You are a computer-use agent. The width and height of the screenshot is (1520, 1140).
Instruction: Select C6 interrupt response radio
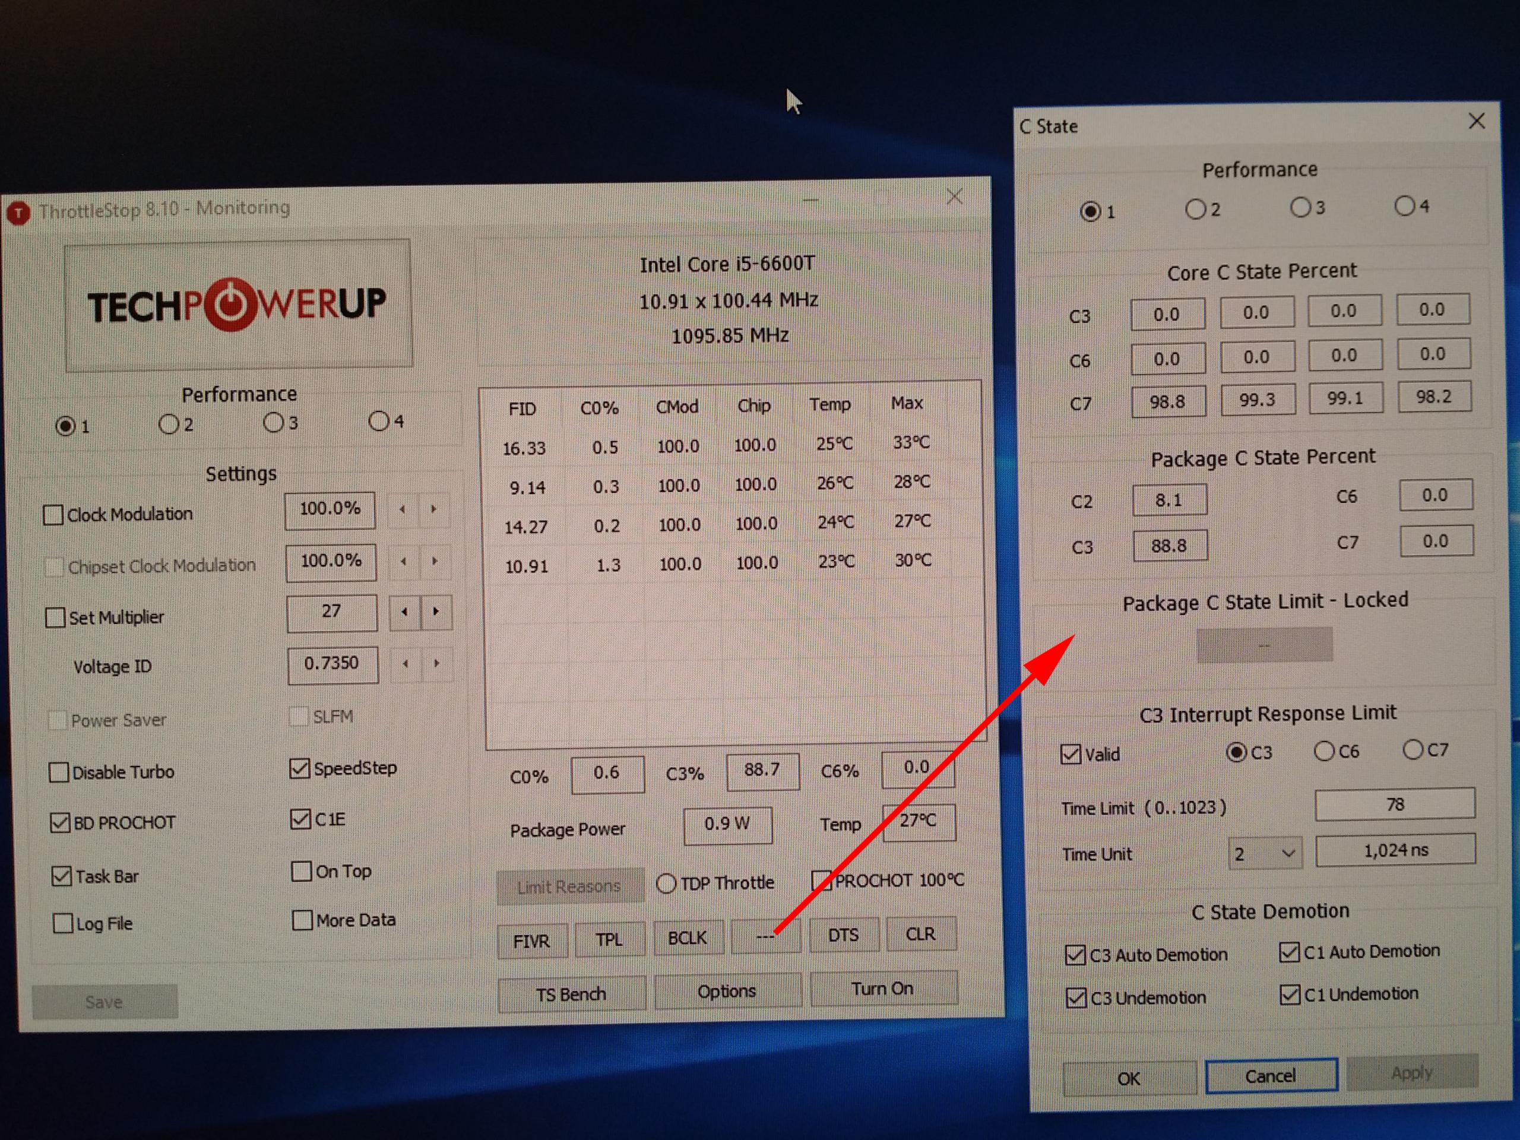[x=1324, y=751]
